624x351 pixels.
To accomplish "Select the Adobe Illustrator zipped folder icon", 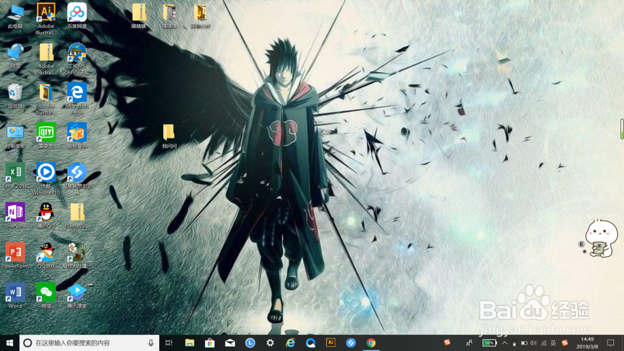I will coord(46,59).
